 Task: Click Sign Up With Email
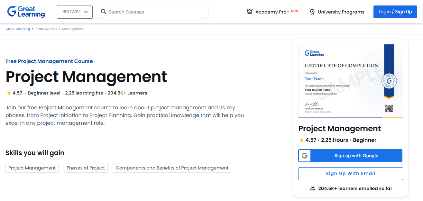tap(350, 173)
